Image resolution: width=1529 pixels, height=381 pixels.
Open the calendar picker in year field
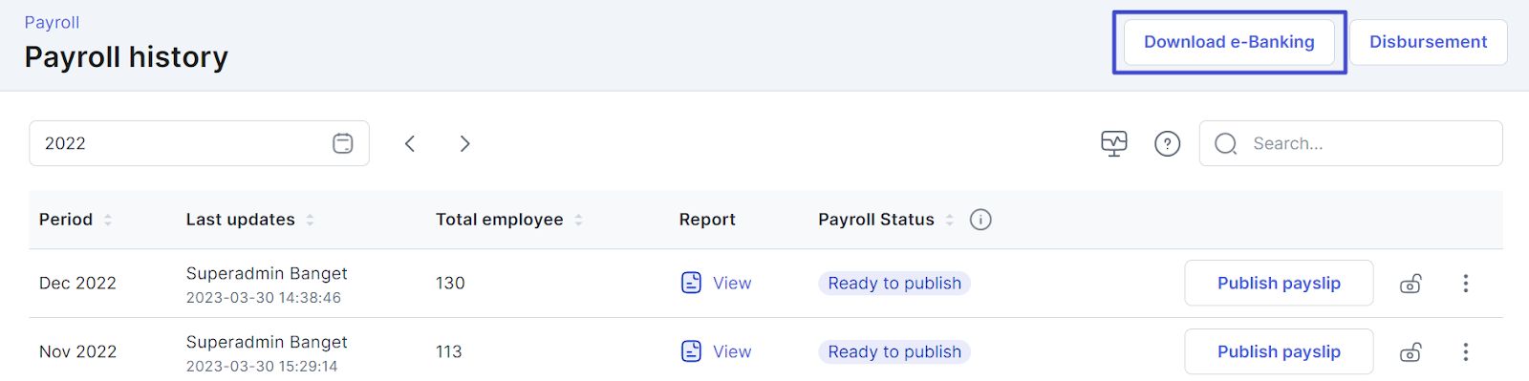[x=343, y=143]
